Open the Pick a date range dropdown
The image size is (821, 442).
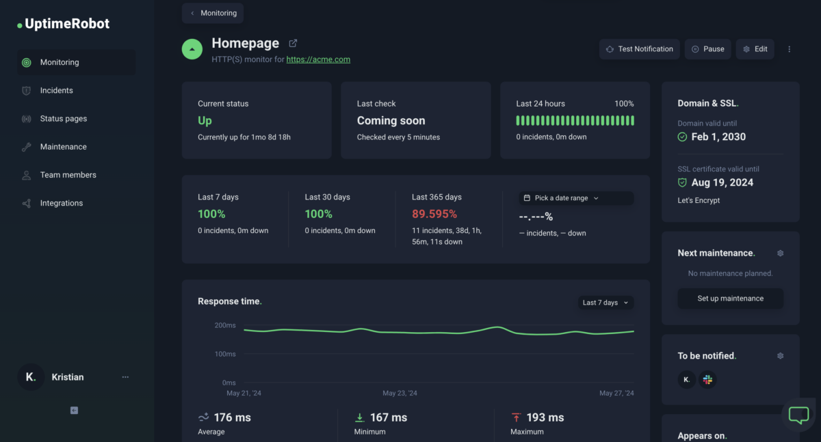pyautogui.click(x=575, y=197)
